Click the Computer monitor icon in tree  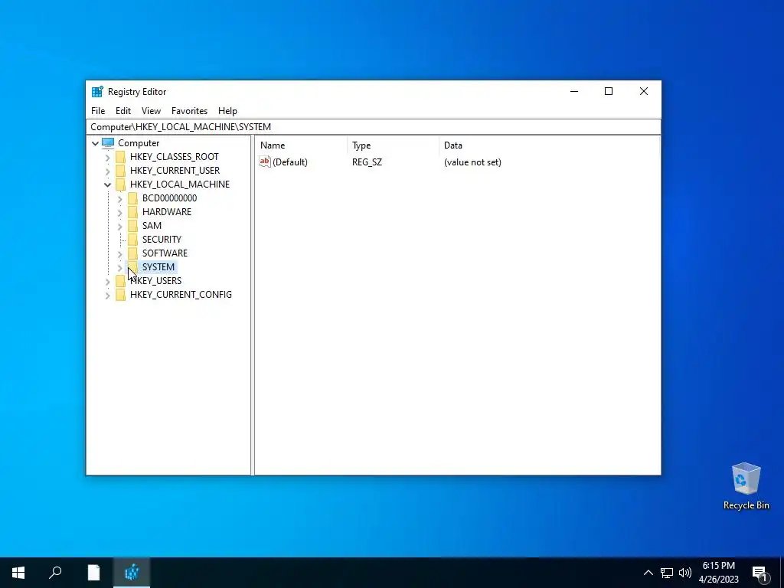click(108, 143)
